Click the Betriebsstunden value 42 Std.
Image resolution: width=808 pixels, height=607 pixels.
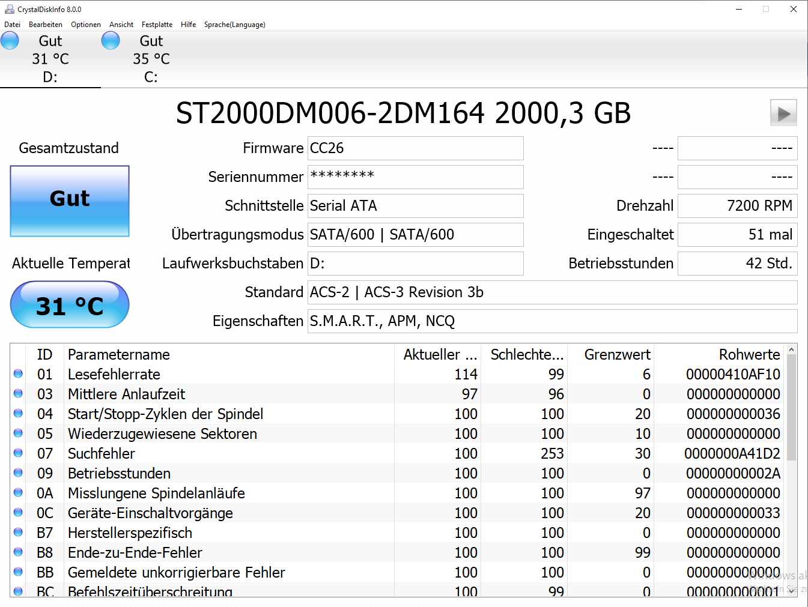coord(738,264)
